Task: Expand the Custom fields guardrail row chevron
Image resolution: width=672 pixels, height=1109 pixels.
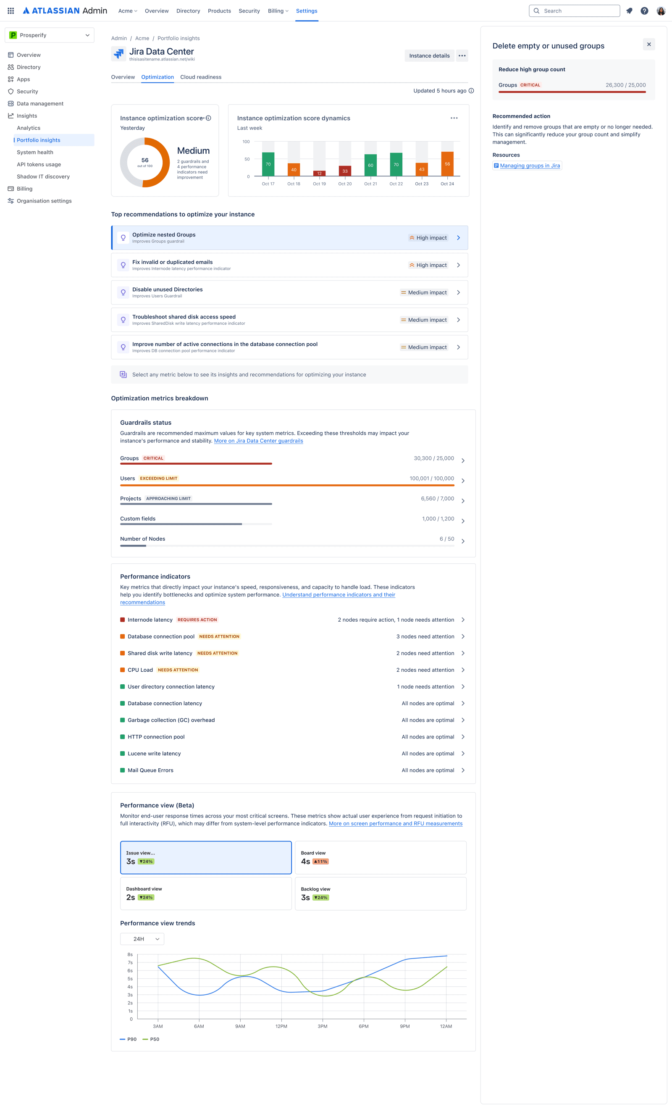Action: [463, 521]
